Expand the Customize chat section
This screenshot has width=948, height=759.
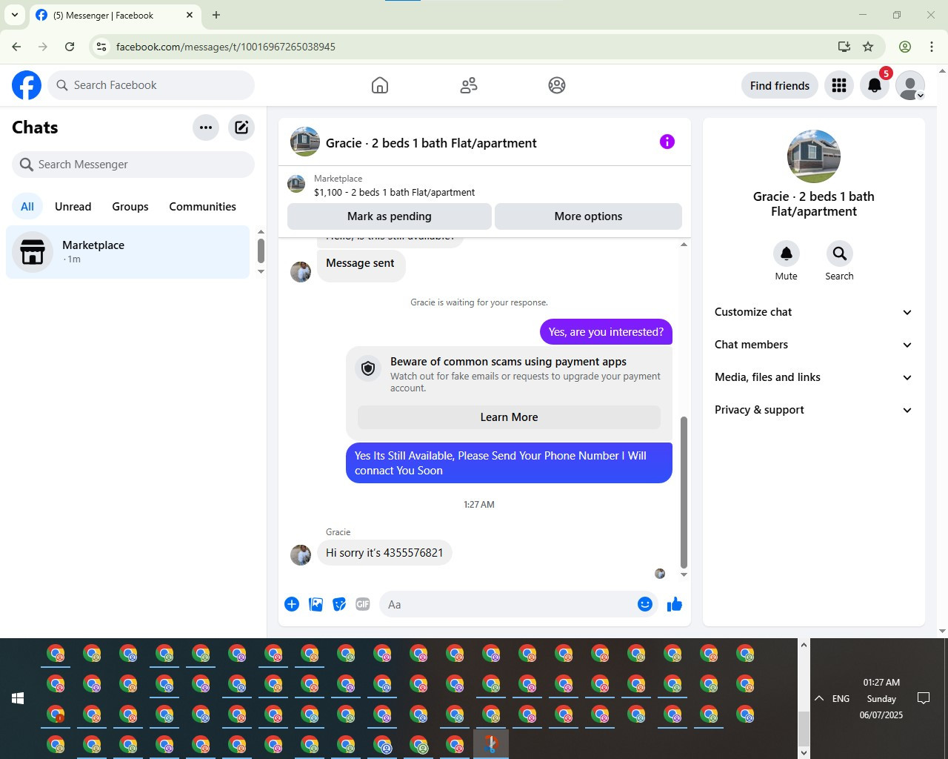point(813,312)
